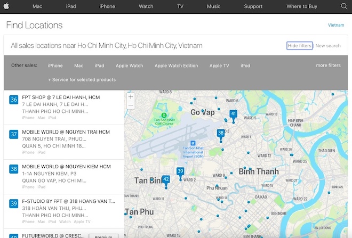This screenshot has width=352, height=238.
Task: Filter by Apple Watch Edition
Action: [176, 65]
